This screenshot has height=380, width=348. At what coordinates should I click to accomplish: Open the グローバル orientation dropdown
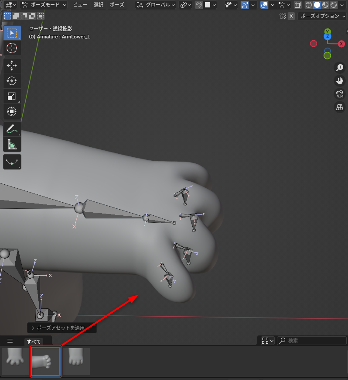click(156, 5)
